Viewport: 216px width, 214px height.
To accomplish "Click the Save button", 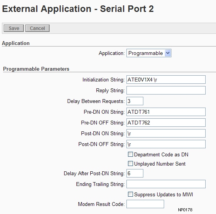I will tap(14, 28).
